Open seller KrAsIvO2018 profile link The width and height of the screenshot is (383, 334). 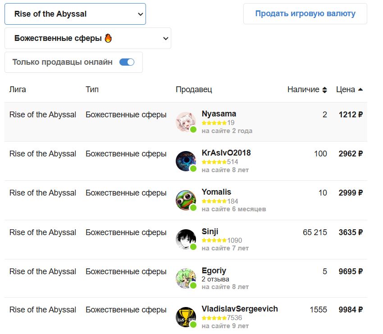pos(226,153)
